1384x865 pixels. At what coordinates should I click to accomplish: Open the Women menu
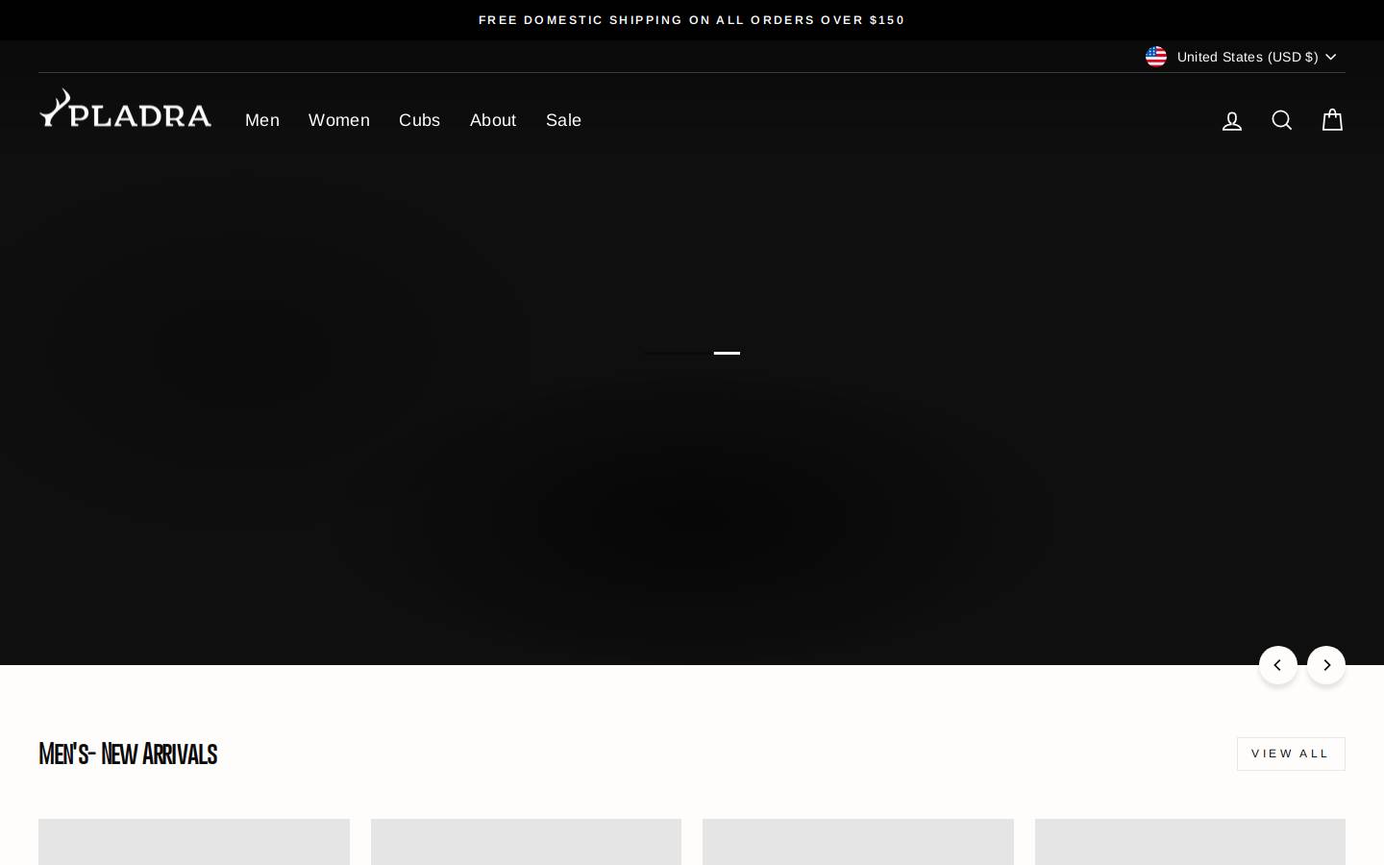point(339,120)
